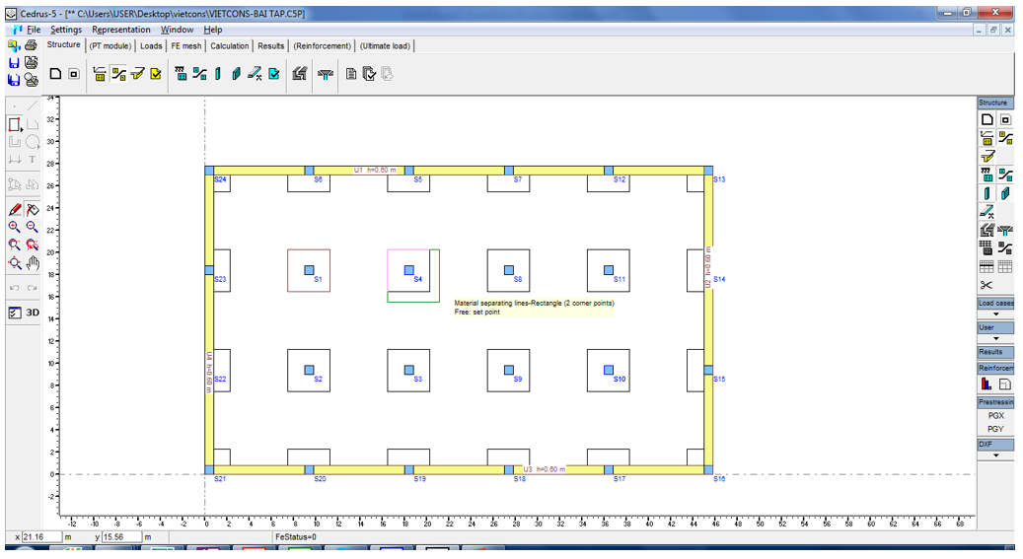Image resolution: width=1023 pixels, height=559 pixels.
Task: Click the U3 h=0.60 m beam label
Action: click(545, 469)
